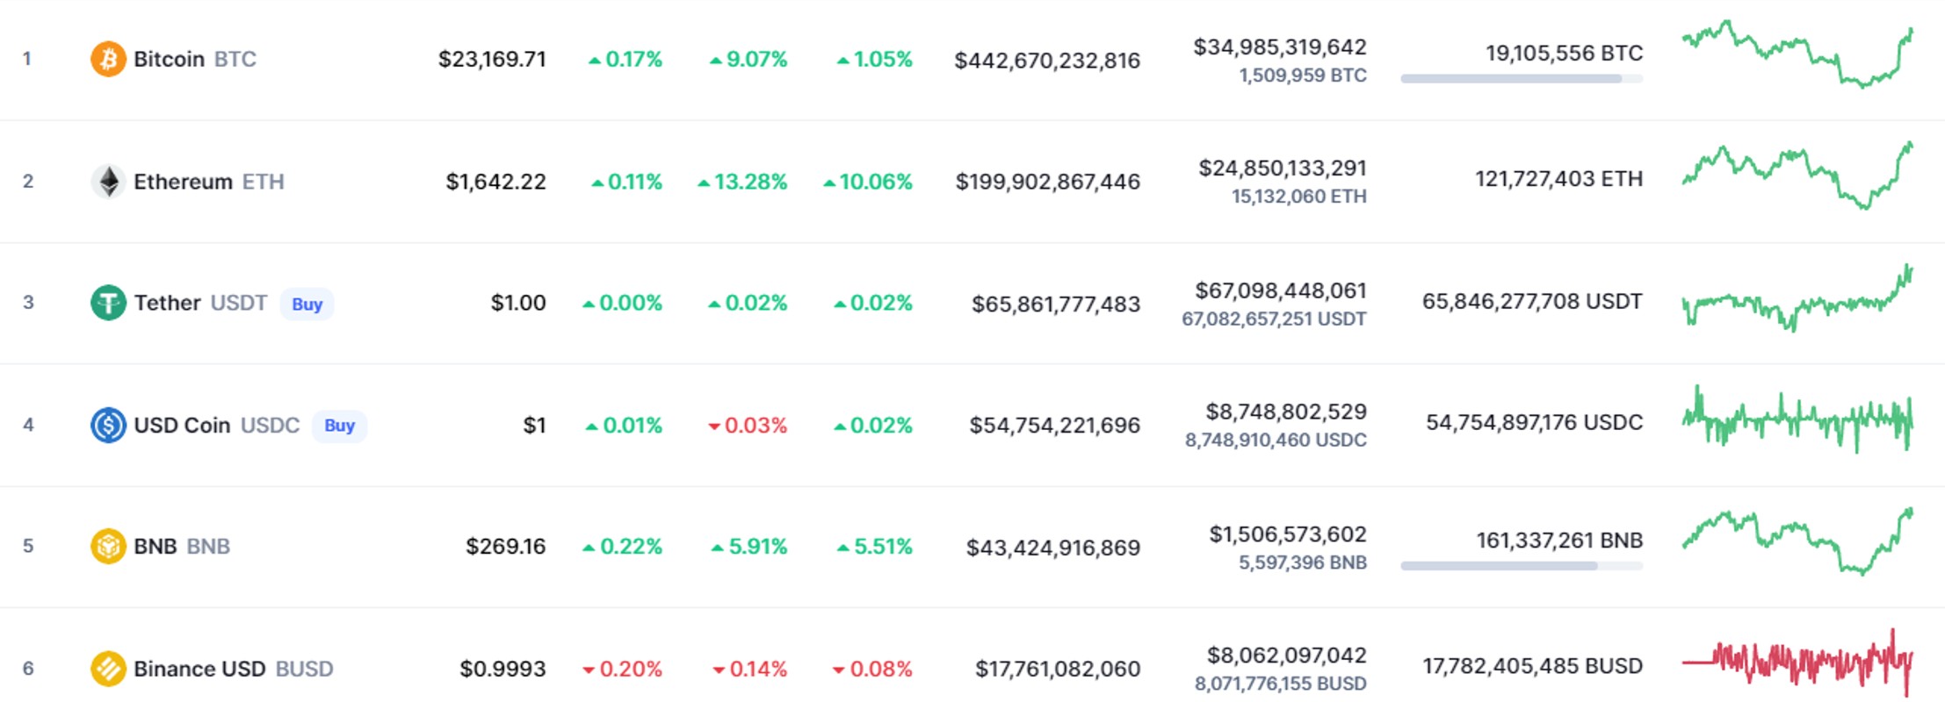Click the BNB circulating supply progress bar

pyautogui.click(x=1522, y=566)
